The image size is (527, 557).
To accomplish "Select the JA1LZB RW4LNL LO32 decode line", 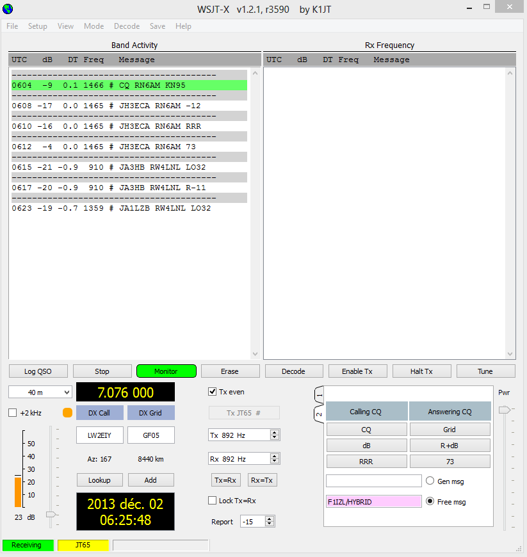I will (129, 208).
